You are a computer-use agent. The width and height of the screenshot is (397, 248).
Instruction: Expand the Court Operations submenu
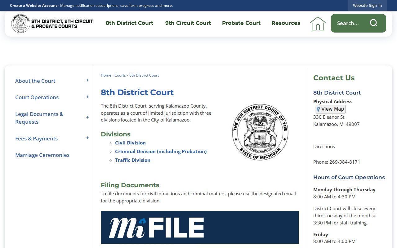(x=87, y=97)
